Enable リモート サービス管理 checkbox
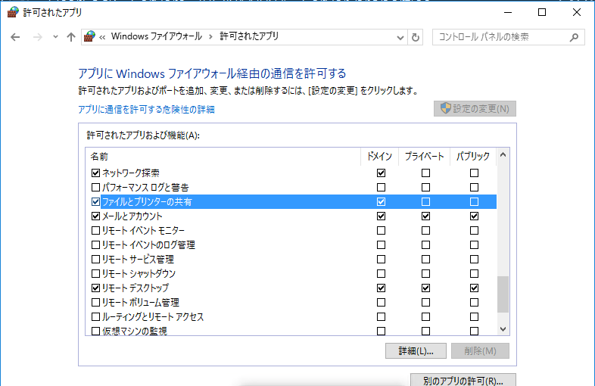The height and width of the screenshot is (386, 595). (x=95, y=260)
